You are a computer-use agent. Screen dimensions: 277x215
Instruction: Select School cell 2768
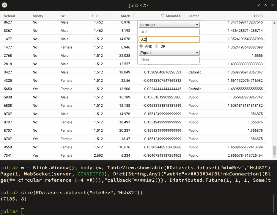click(8, 56)
